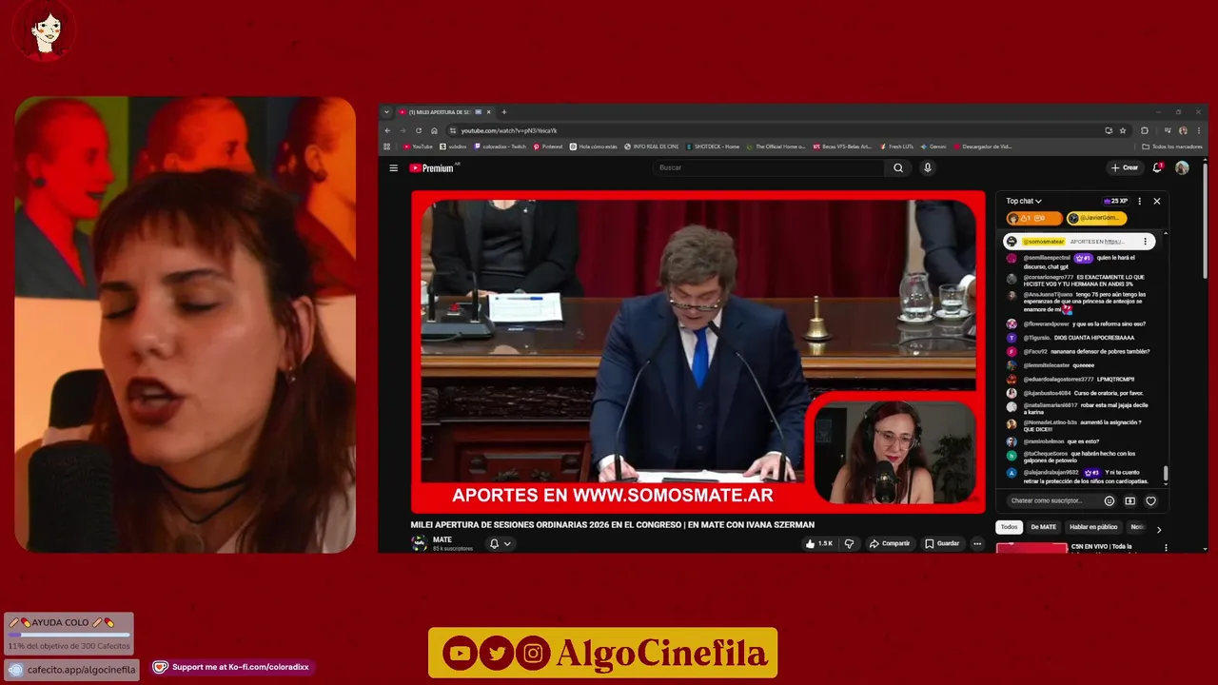Open the coloradixx - Twitch bookmark
Viewport: 1218px width, 685px height.
[501, 147]
